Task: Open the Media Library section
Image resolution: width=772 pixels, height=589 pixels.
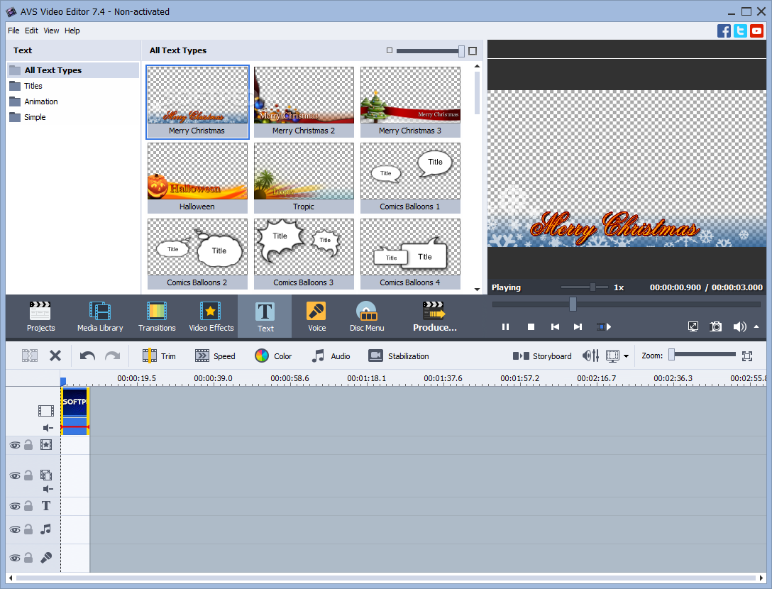Action: pyautogui.click(x=100, y=316)
